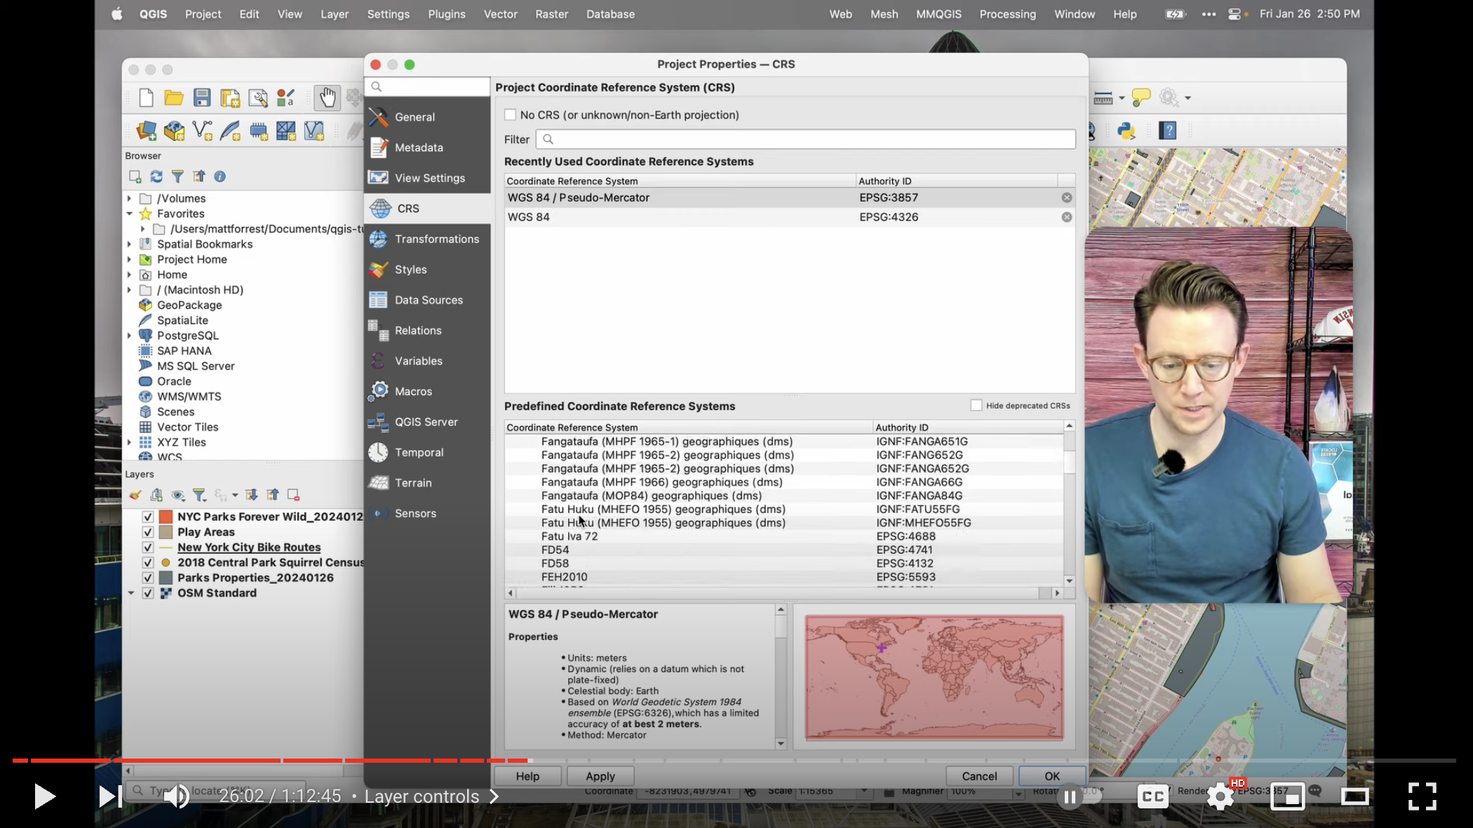Expand Macintosh HD node
Screen dimensions: 1473x828
pyautogui.click(x=130, y=290)
